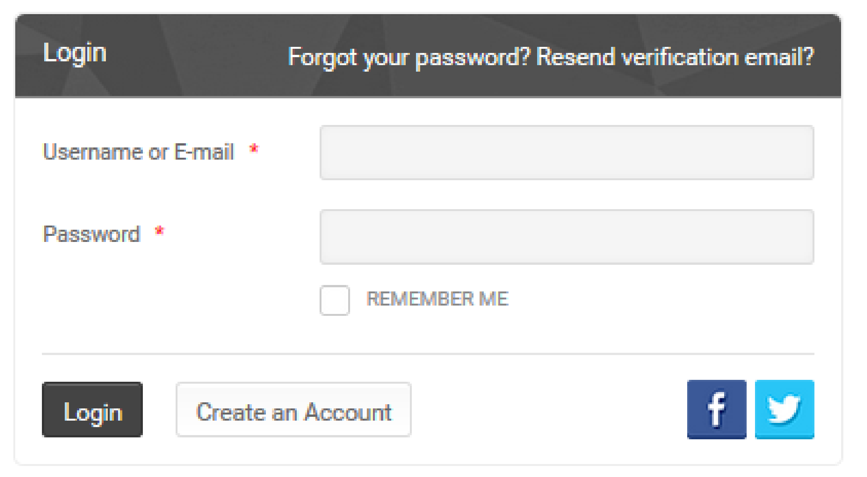Click the red asterisk beside Username or E-mail
The height and width of the screenshot is (477, 867).
pos(254,149)
